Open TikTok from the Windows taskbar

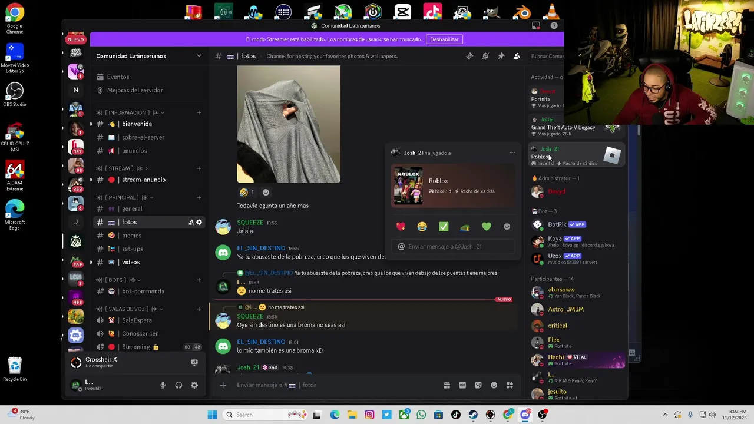[456, 415]
